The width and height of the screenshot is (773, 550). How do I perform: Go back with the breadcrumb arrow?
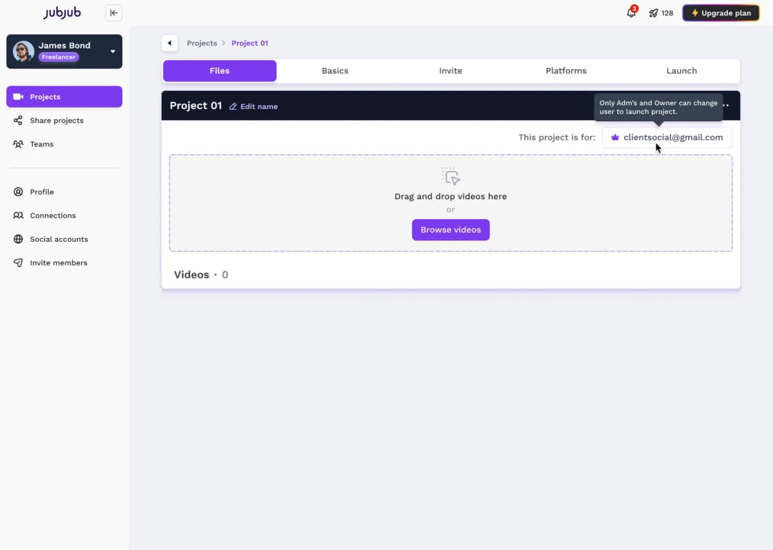pos(169,43)
